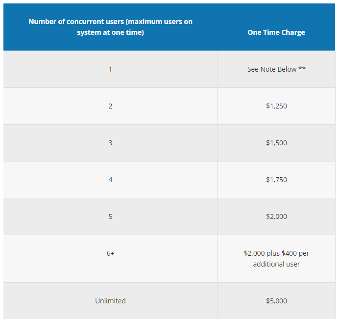Select the 'Unlimited' users cell

pyautogui.click(x=110, y=301)
